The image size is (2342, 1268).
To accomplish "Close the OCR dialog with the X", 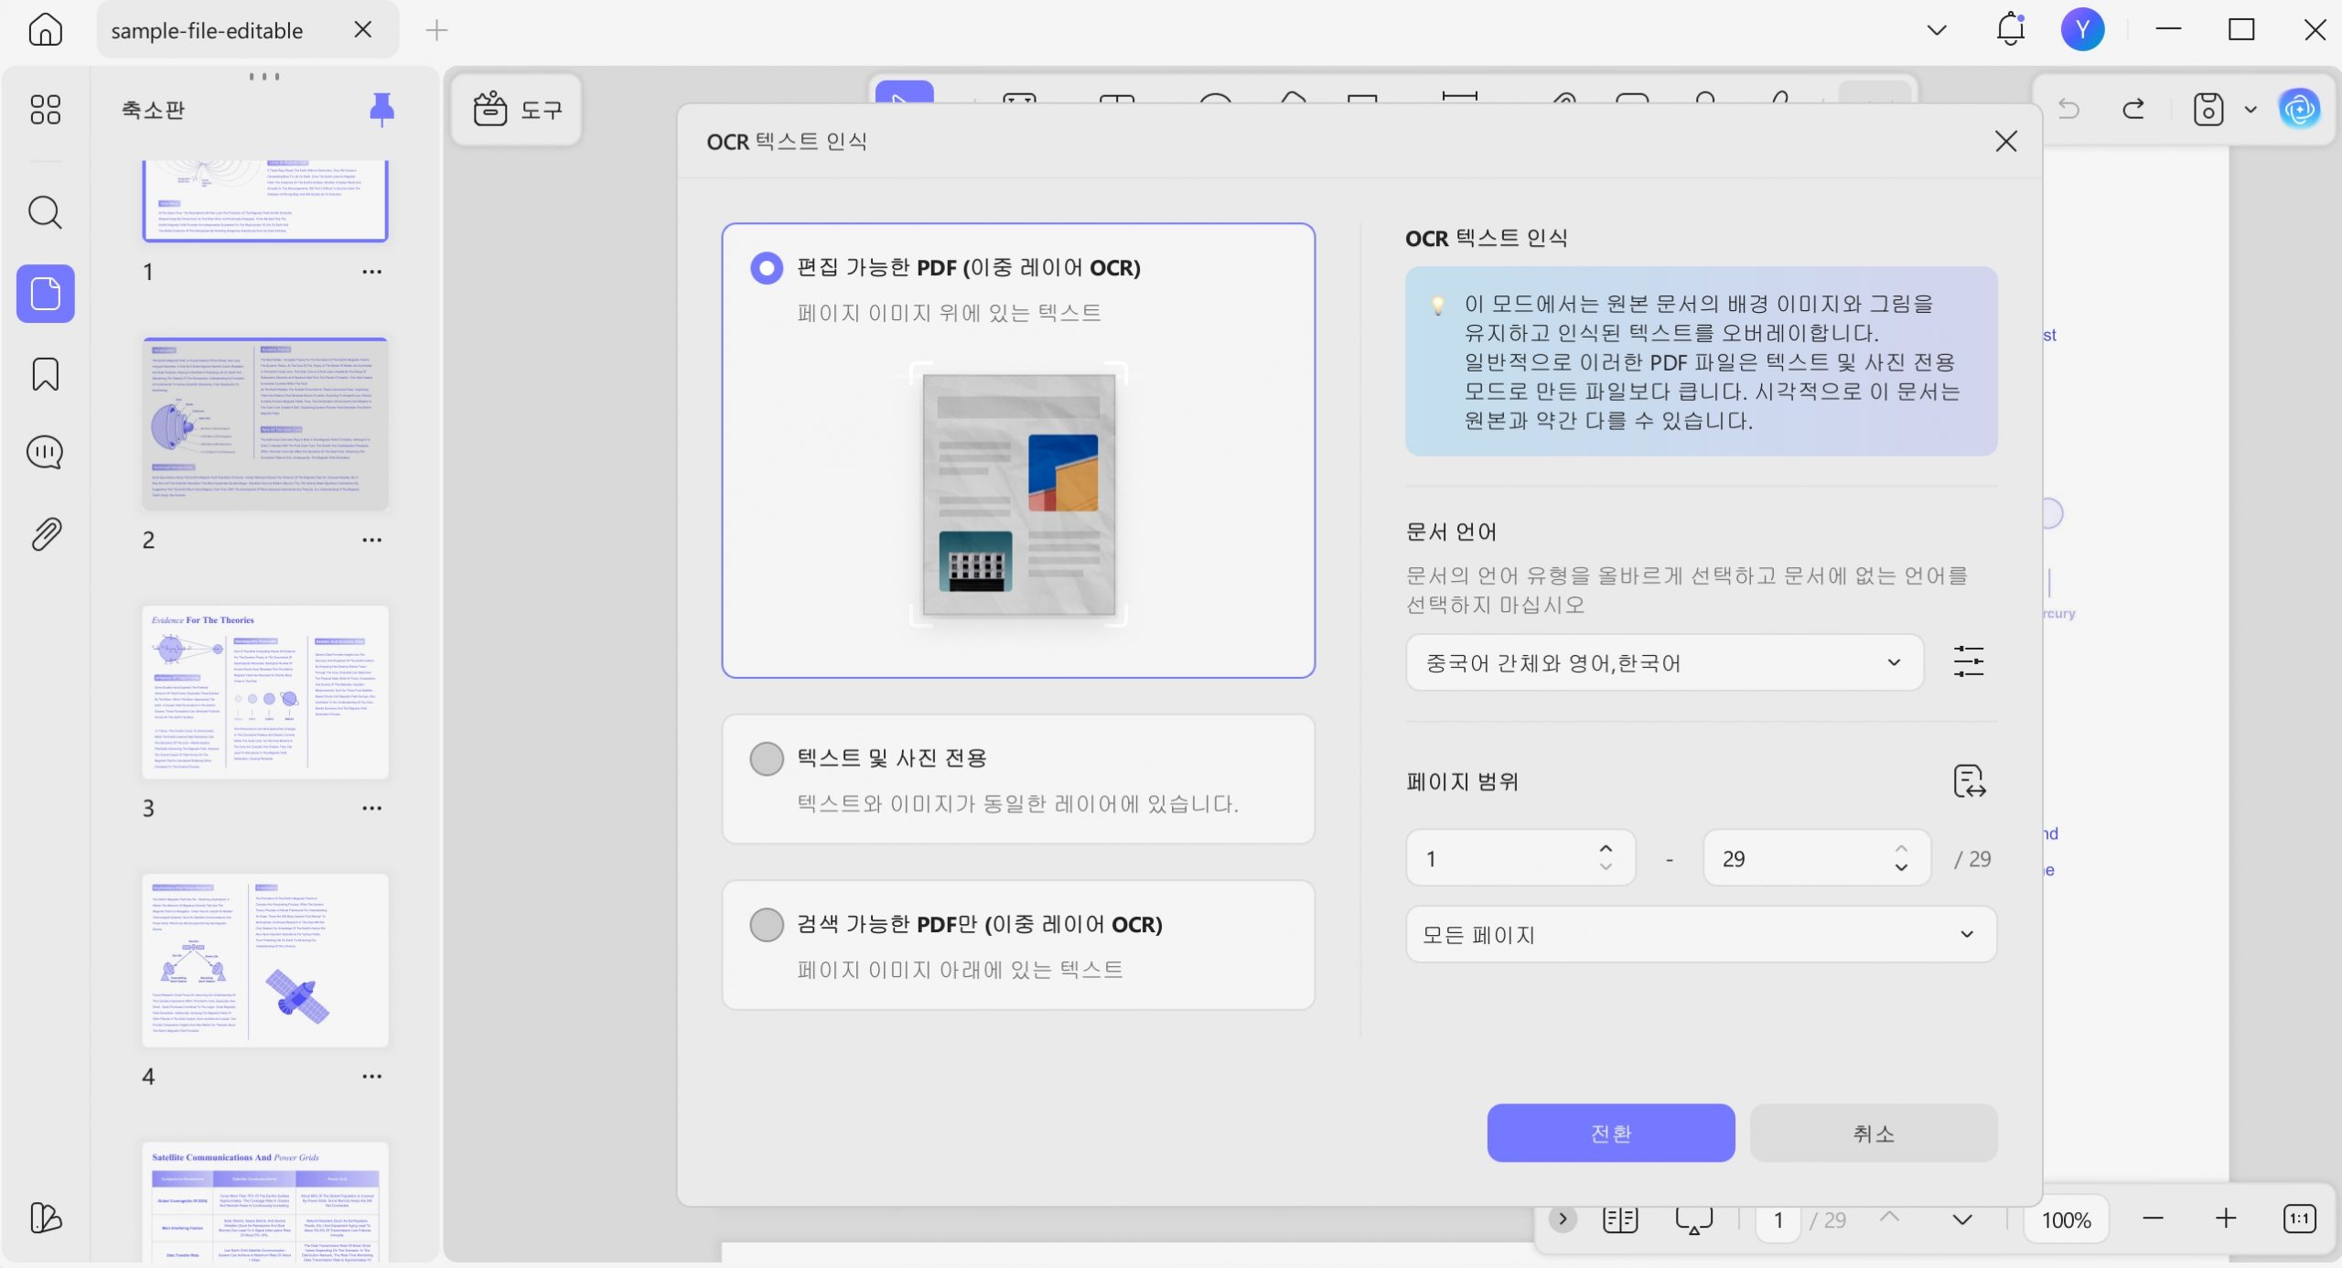I will point(2005,141).
